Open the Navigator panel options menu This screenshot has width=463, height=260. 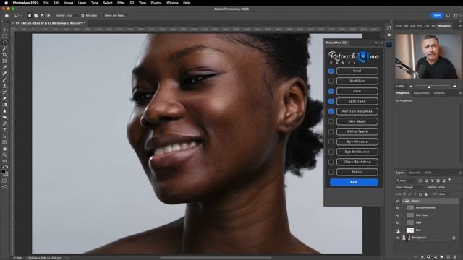460,26
